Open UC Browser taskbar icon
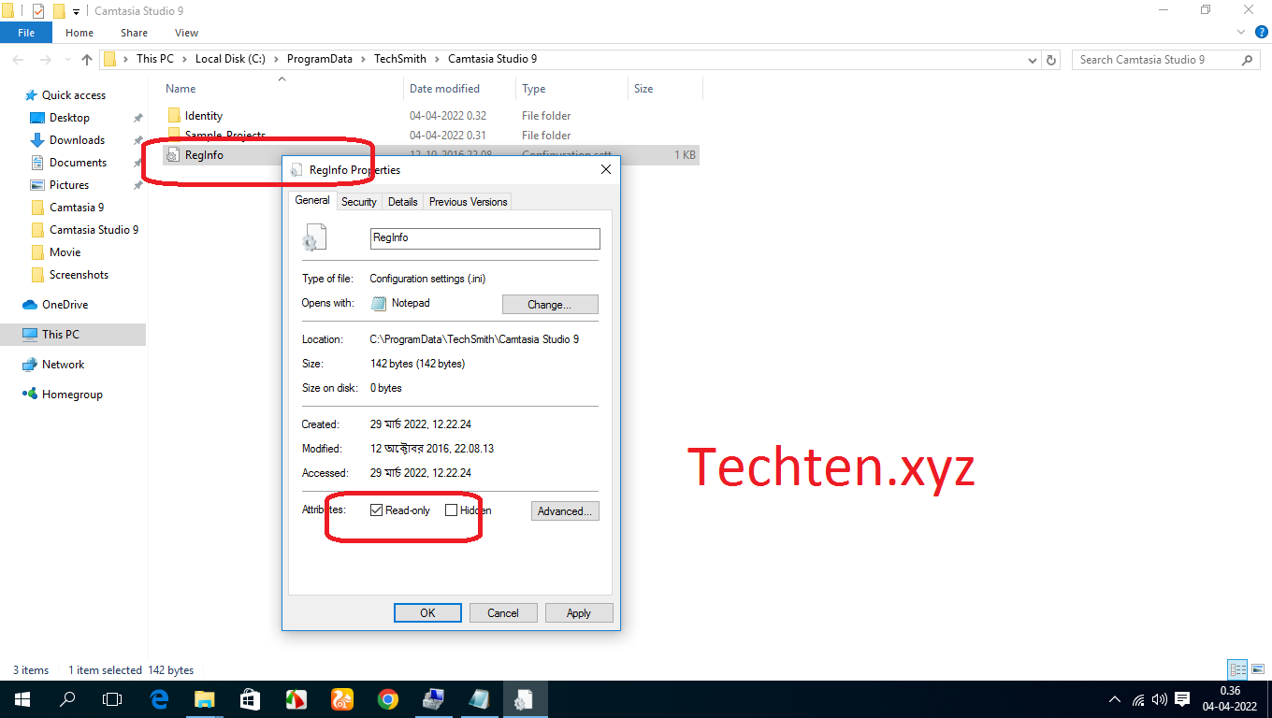This screenshot has height=718, width=1272. (342, 698)
